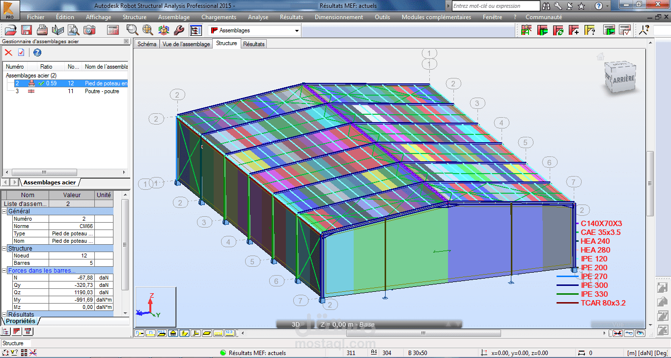Screen dimensions: 671x358
Task: Toggle supports display icon
Action: pyautogui.click(x=173, y=333)
